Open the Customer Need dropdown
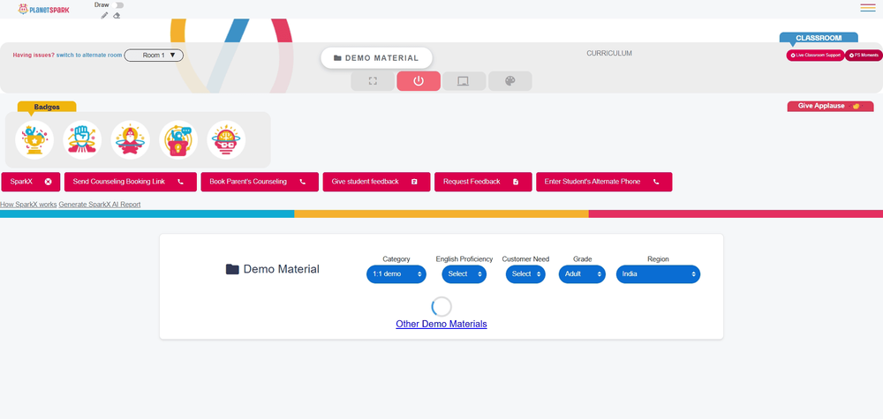 [x=525, y=274]
